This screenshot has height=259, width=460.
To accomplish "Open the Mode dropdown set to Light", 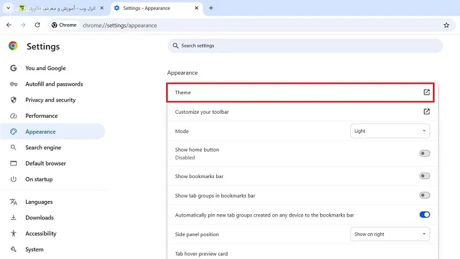I will 390,131.
